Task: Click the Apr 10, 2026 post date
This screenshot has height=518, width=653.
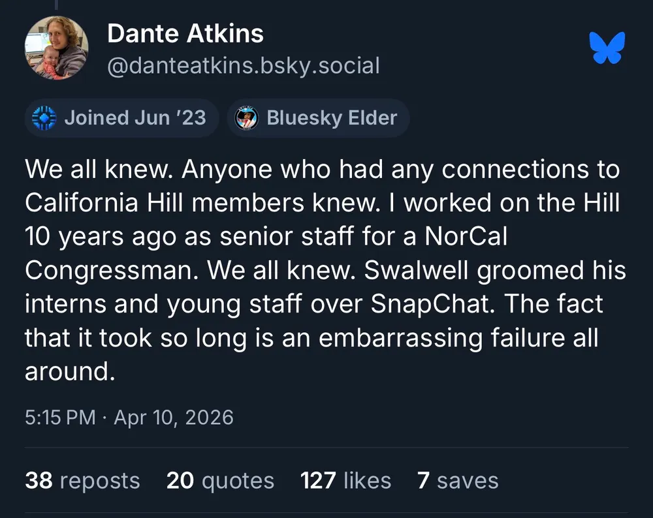Action: 174,417
